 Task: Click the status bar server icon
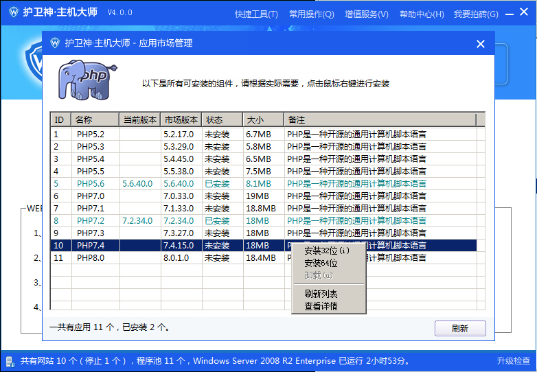tap(10, 362)
